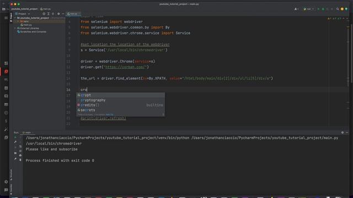Click the carbah.com URL link in code
This screenshot has height=198, width=353.
[126, 67]
